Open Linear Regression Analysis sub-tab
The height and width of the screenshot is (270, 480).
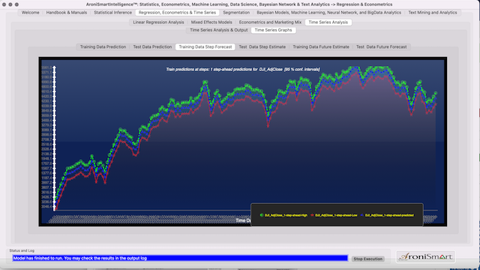(158, 22)
